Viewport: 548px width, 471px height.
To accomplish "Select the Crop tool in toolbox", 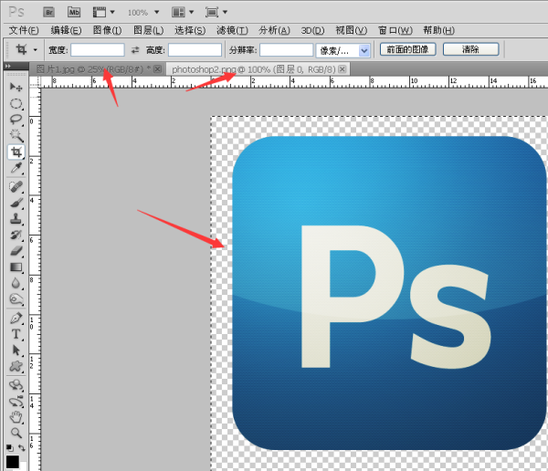I will click(16, 152).
